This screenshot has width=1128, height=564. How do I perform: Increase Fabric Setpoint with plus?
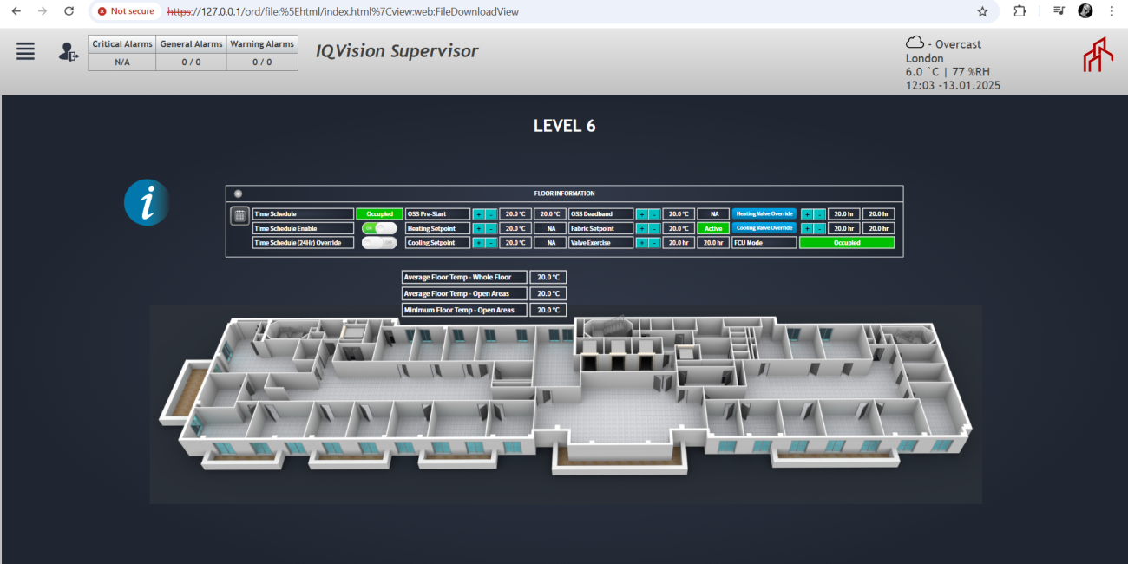[642, 228]
